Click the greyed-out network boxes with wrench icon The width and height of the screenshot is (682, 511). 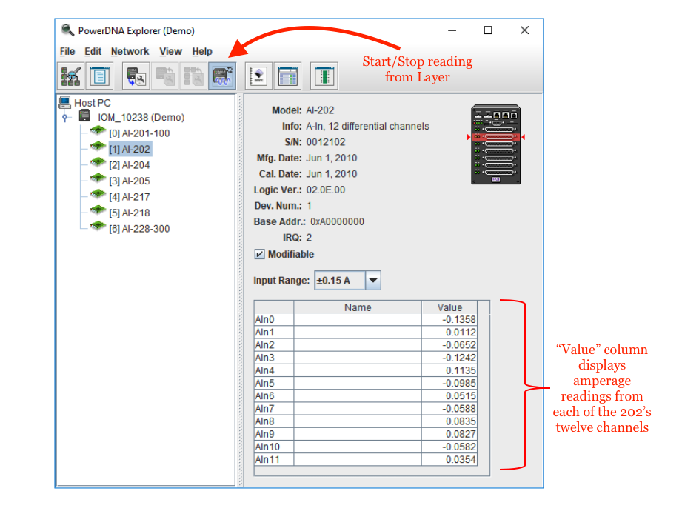pos(193,76)
